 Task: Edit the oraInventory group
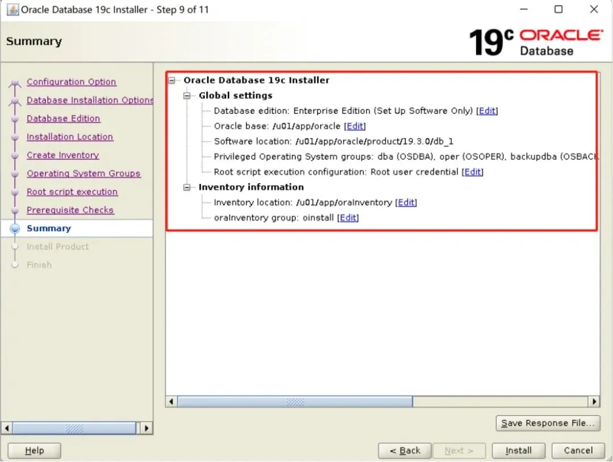[x=347, y=218]
